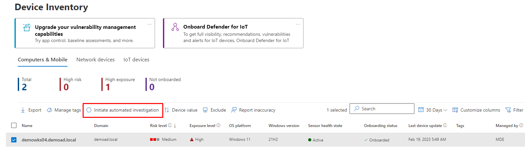Open the Filter funnel icon

[x=508, y=110]
